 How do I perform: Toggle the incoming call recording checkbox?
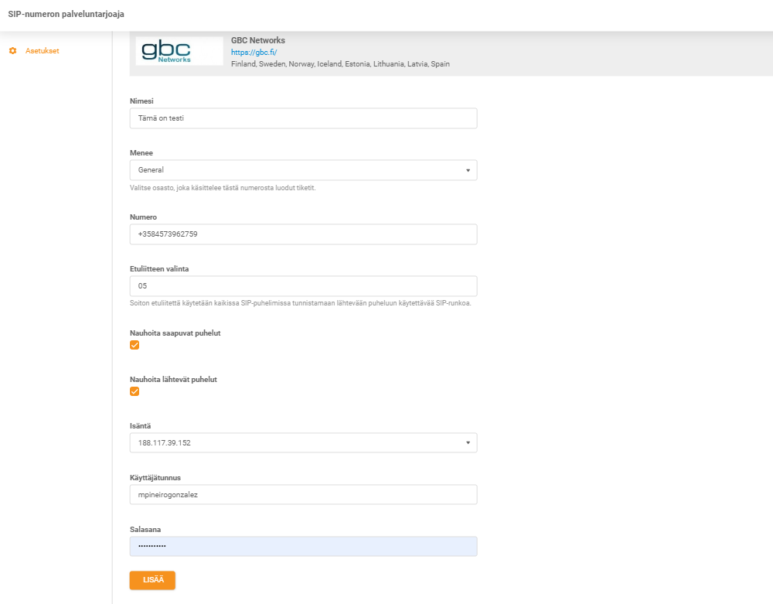[135, 345]
